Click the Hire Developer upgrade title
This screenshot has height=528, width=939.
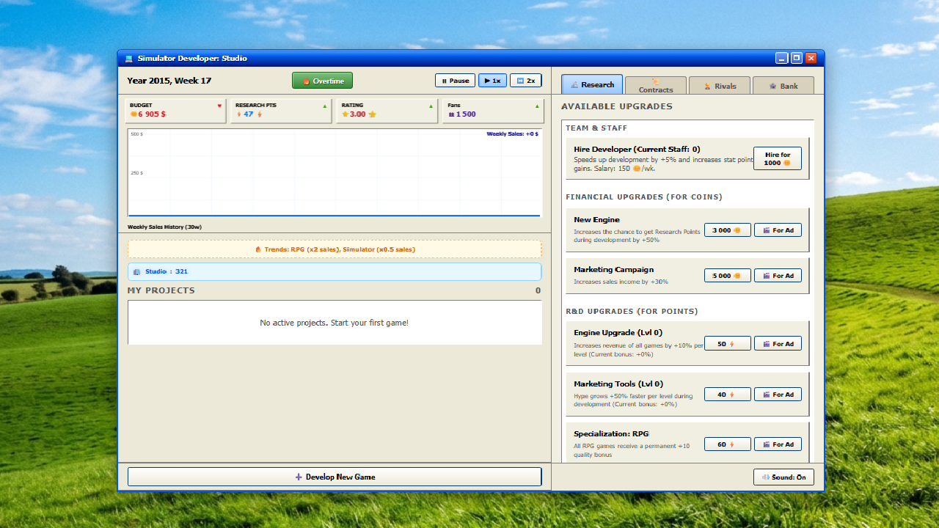coord(637,150)
